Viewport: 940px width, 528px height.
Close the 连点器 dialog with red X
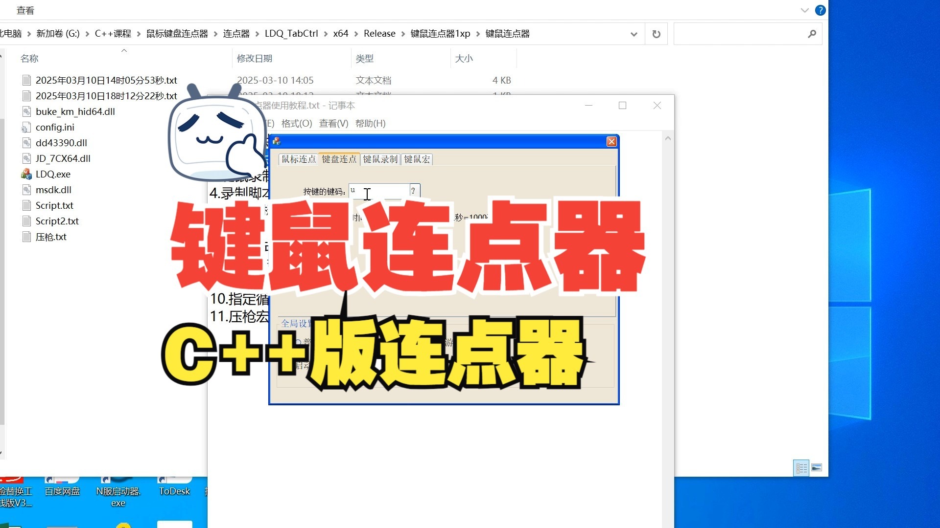point(611,141)
